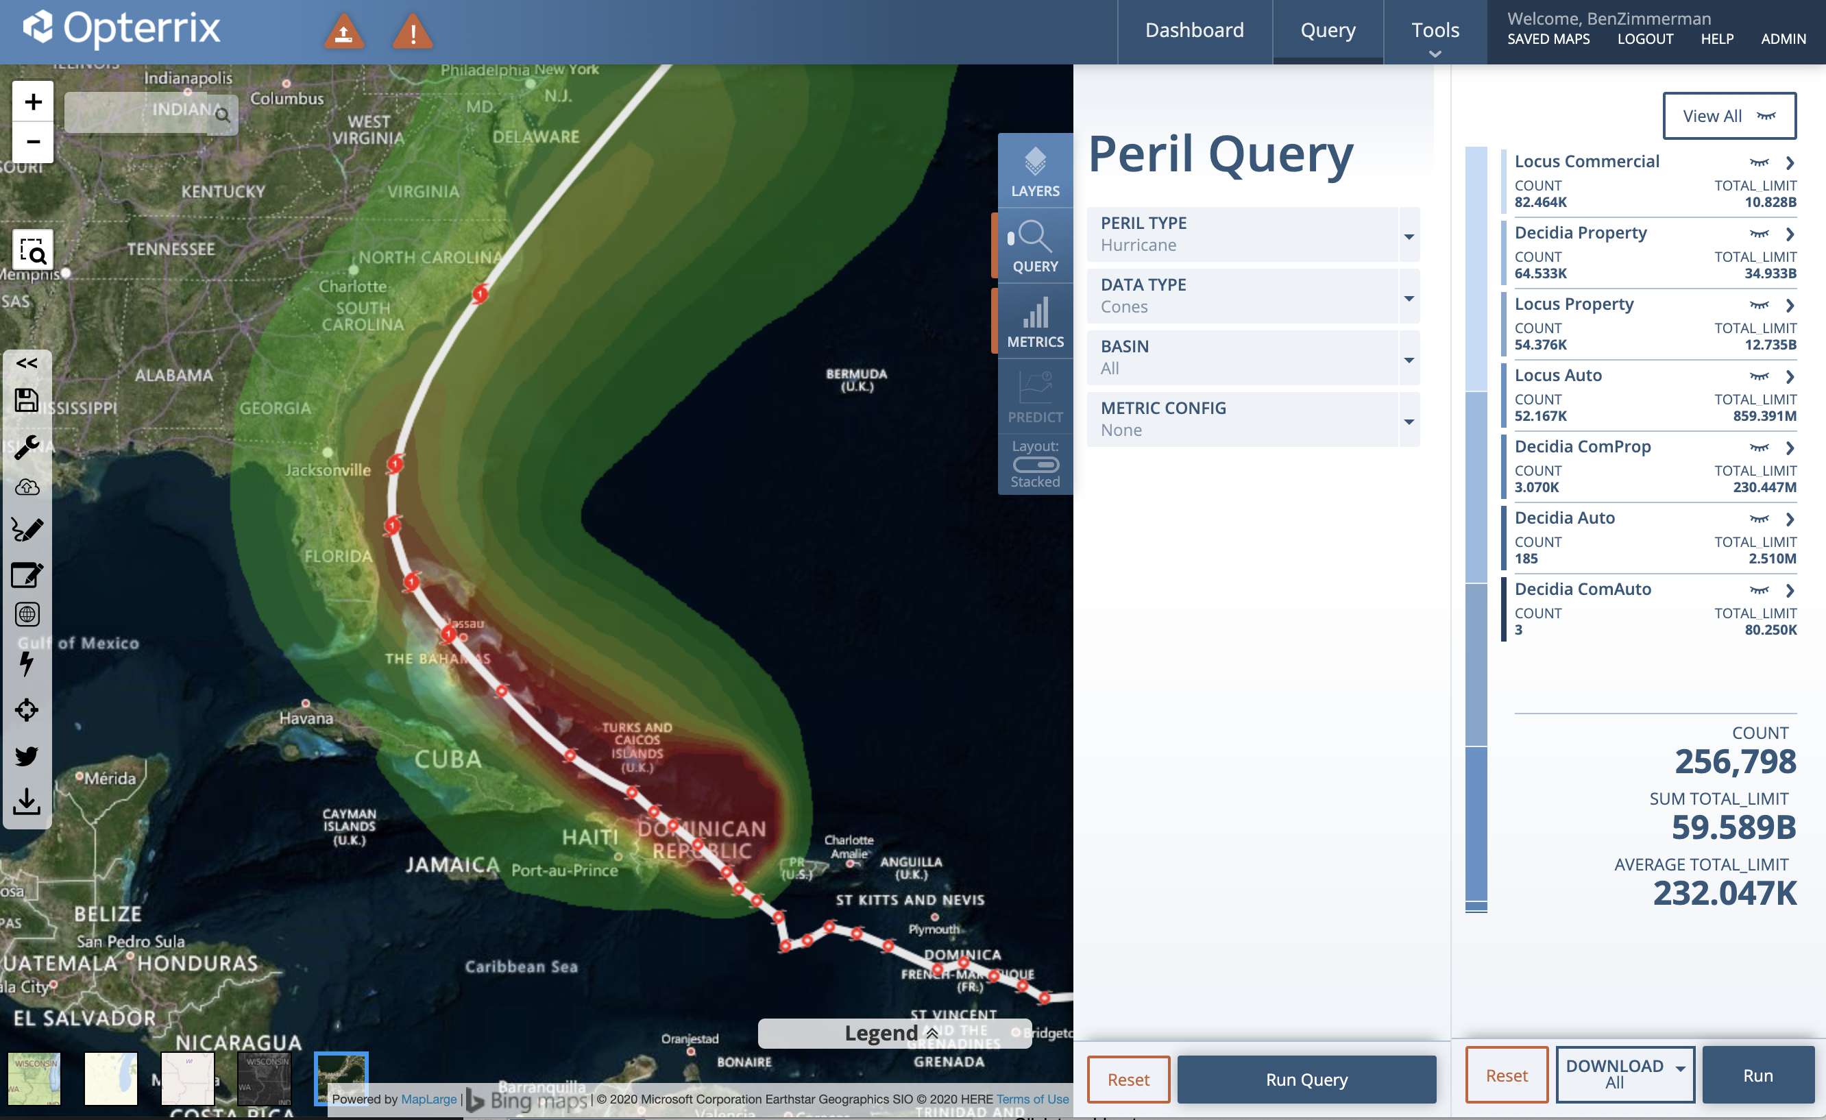Open the edit note icon
The height and width of the screenshot is (1120, 1826).
click(27, 574)
